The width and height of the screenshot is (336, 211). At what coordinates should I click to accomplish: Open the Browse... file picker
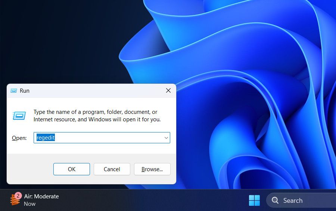152,169
